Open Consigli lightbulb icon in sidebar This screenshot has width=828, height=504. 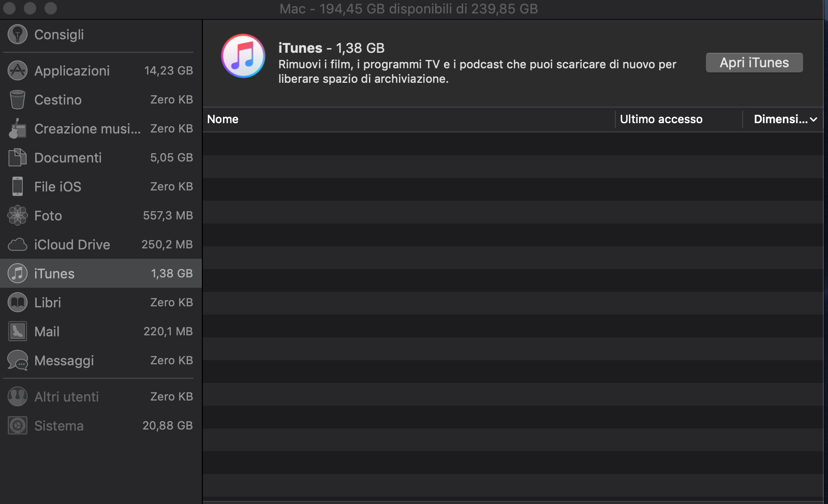click(x=18, y=35)
